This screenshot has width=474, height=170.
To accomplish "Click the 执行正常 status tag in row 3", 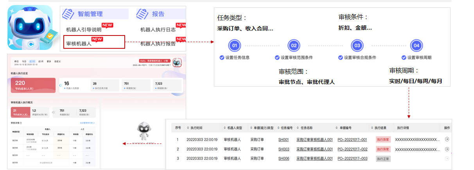I will coord(383,159).
